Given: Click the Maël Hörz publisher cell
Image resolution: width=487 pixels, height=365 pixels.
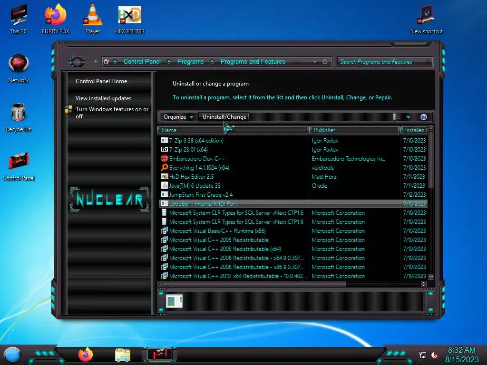Looking at the screenshot, I should [324, 177].
